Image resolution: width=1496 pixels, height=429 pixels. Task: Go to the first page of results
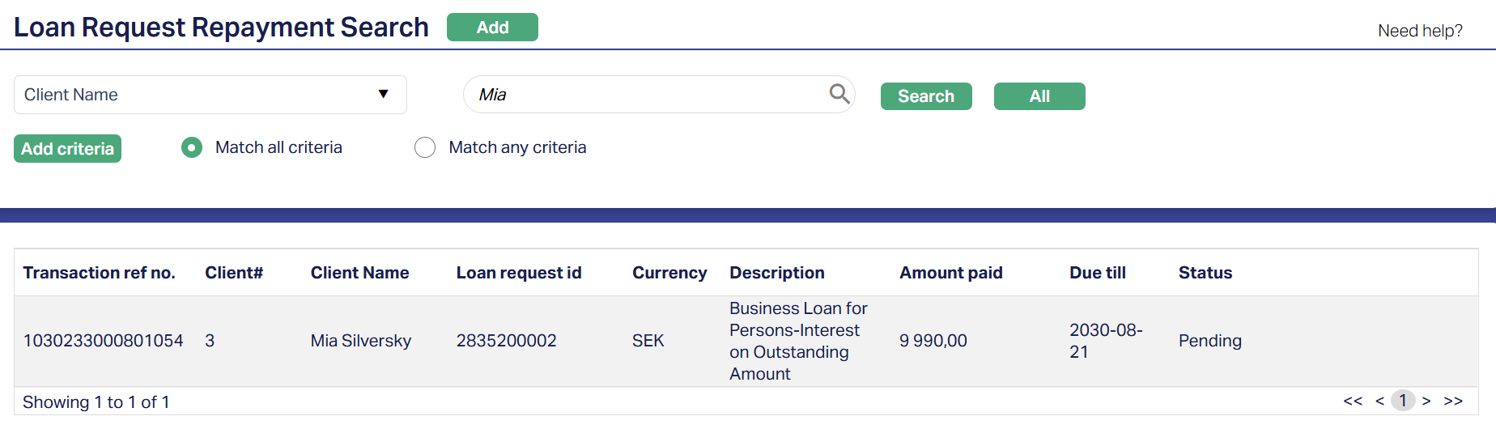pyautogui.click(x=1352, y=401)
